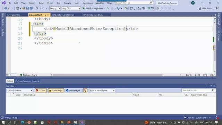222x125 pixels.
Task: Open the Entire Solution scope dropdown
Action: coord(20,90)
